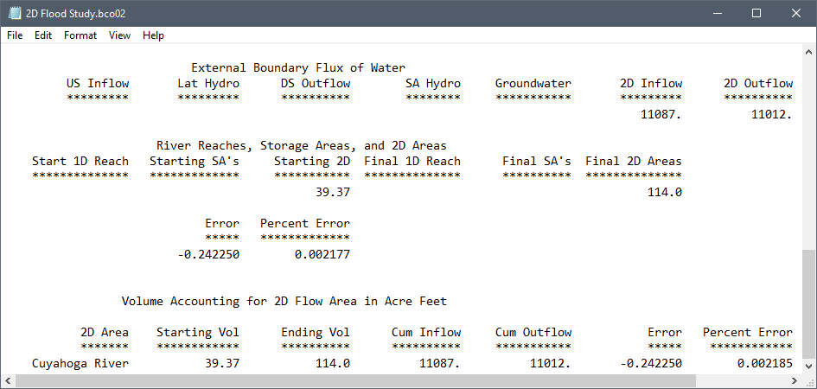Close the 2D Flood Study.bco02 window
Screen dimensions: 817x389
click(795, 13)
